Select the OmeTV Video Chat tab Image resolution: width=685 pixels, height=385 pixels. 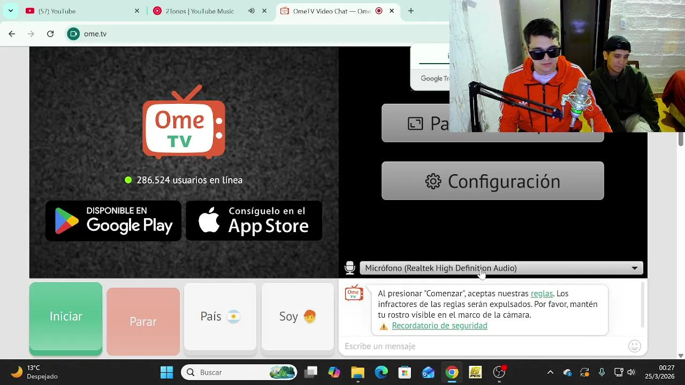pos(332,11)
